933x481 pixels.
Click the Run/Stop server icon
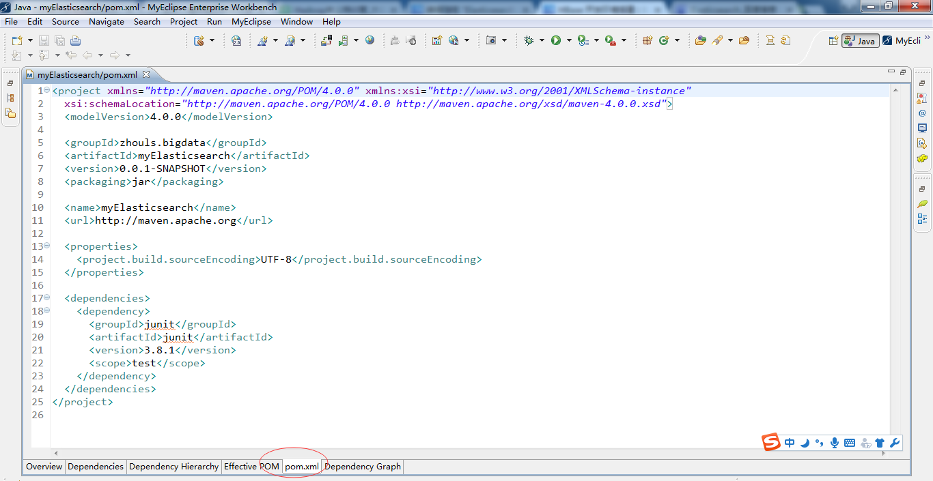point(343,41)
